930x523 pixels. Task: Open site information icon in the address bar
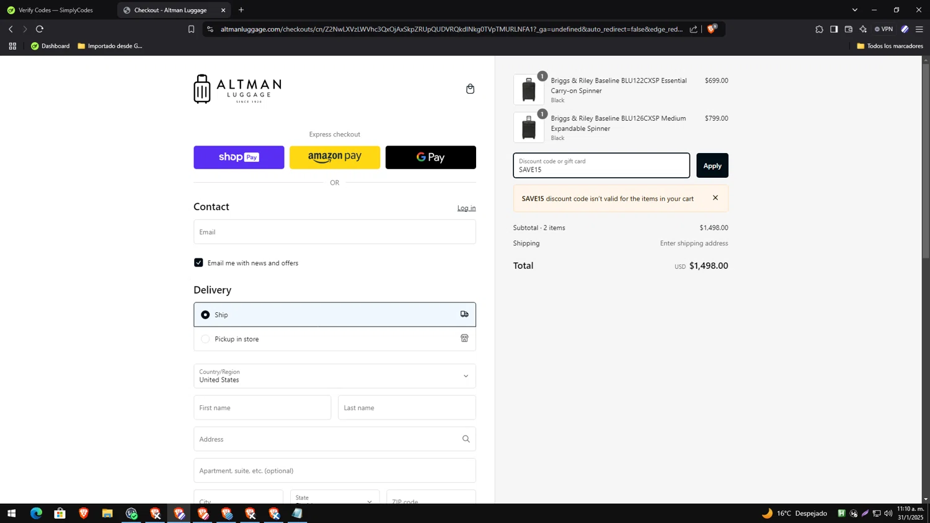pyautogui.click(x=210, y=29)
